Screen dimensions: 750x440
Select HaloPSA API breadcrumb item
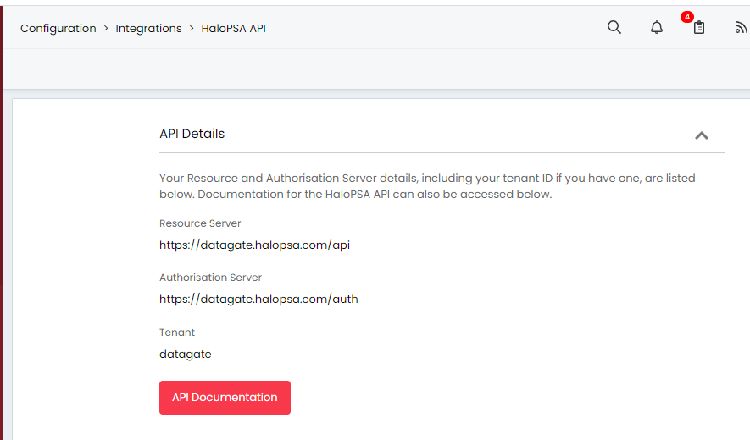click(234, 29)
